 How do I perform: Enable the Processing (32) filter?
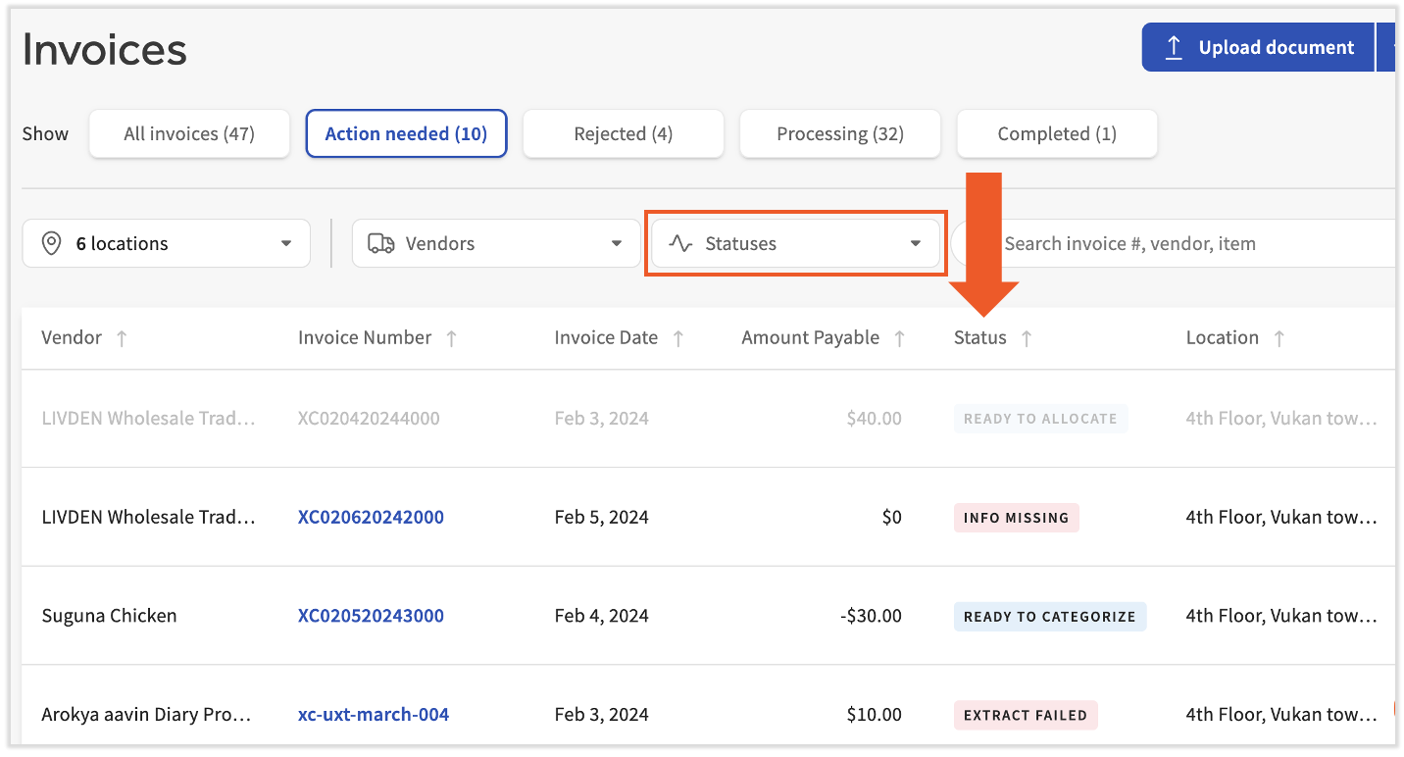tap(839, 133)
